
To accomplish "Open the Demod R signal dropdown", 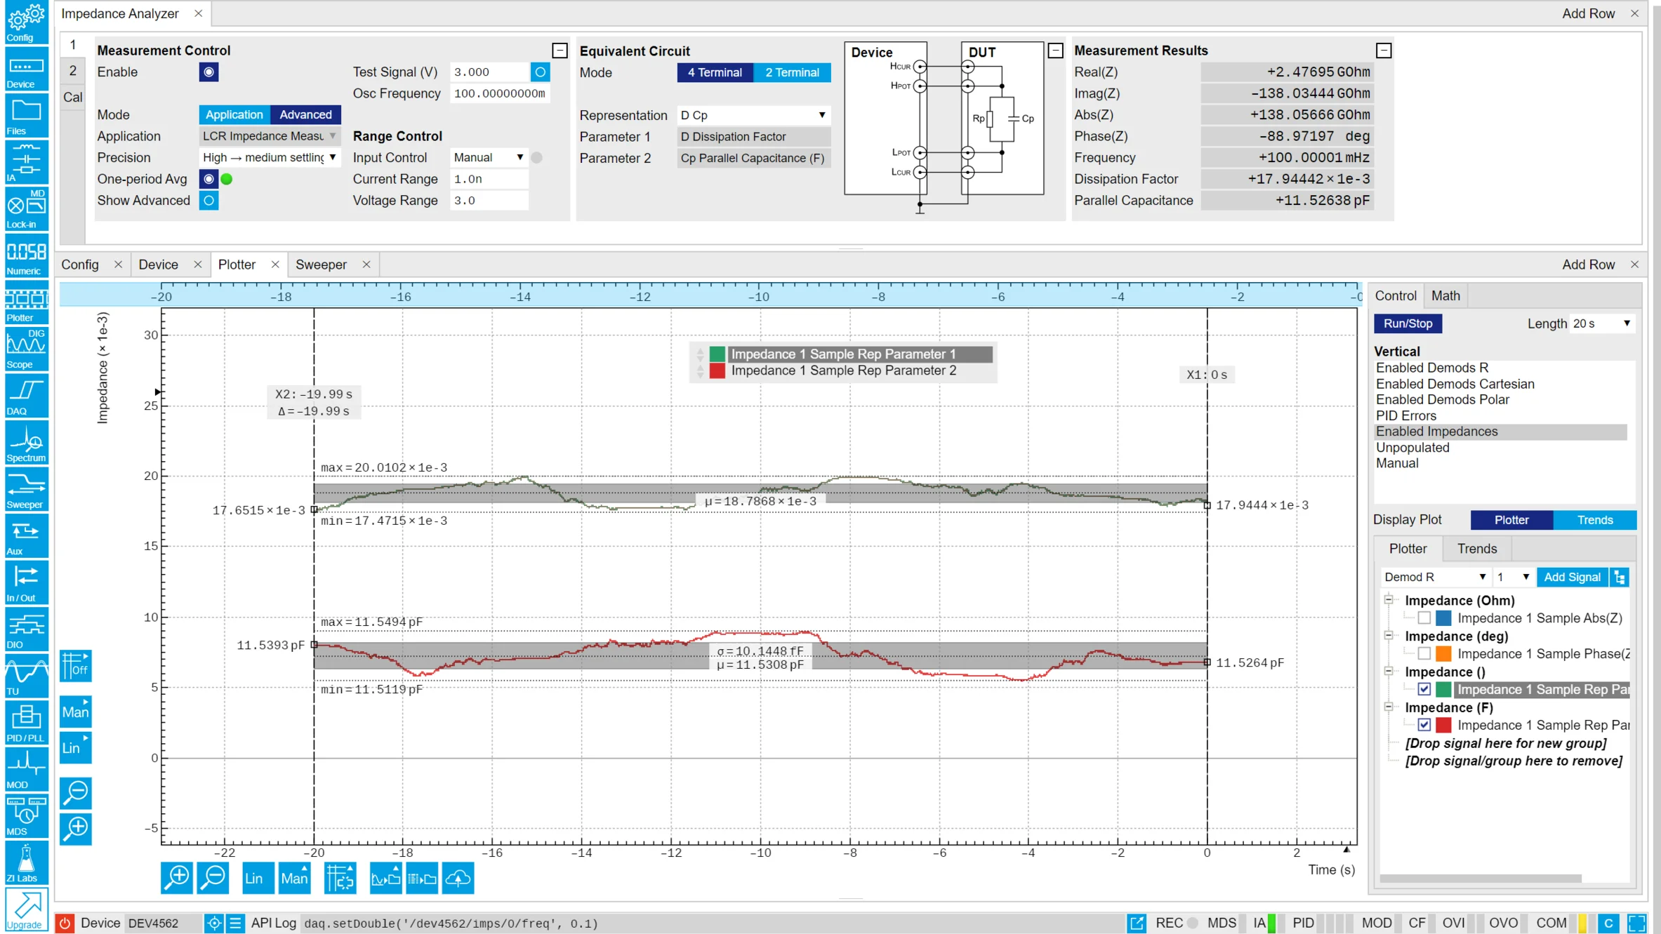I will [1435, 577].
